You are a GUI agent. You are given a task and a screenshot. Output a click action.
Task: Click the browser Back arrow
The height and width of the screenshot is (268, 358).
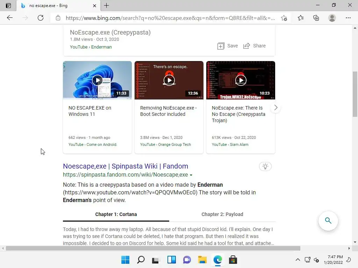pos(9,18)
